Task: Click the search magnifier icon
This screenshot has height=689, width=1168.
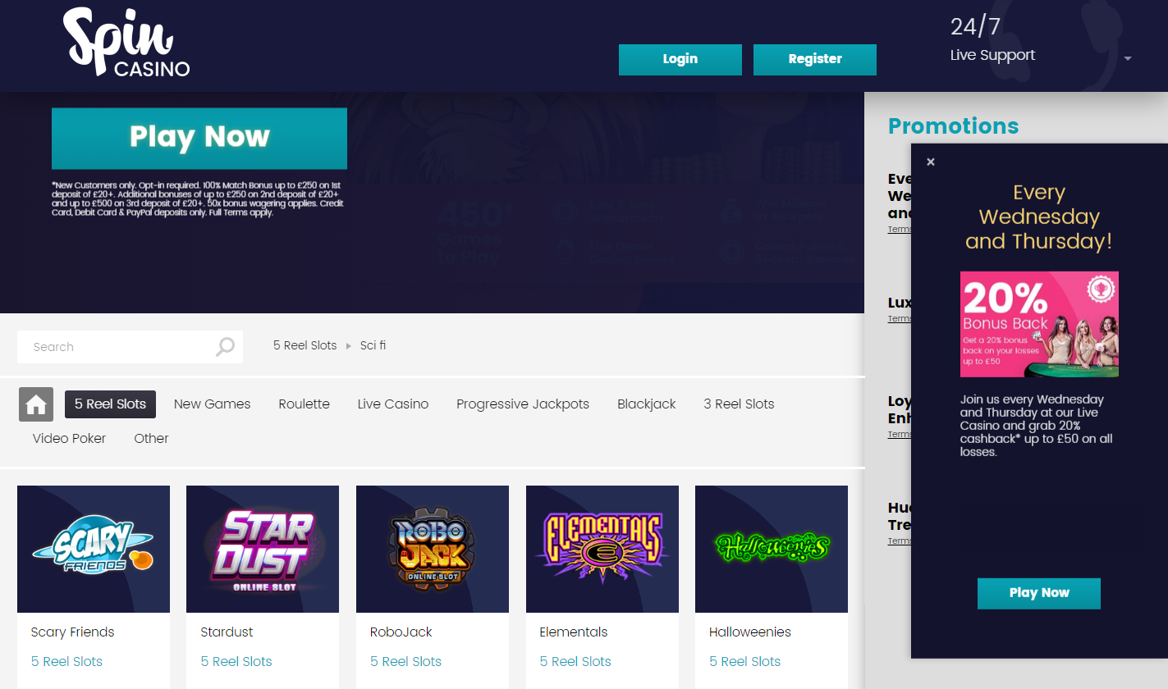Action: [x=225, y=347]
